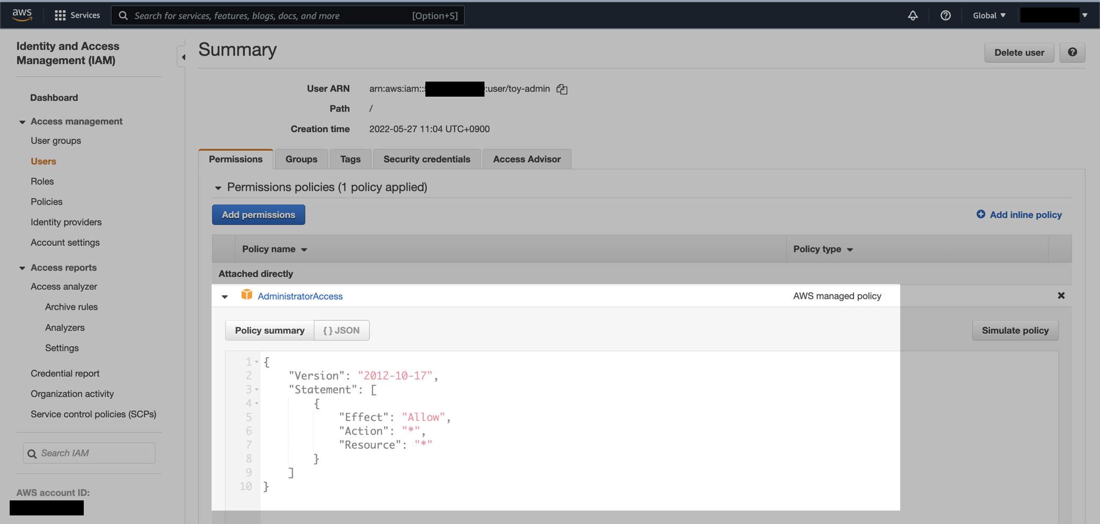
Task: Detach AdministratorAccess policy with the X icon
Action: pyautogui.click(x=1061, y=296)
